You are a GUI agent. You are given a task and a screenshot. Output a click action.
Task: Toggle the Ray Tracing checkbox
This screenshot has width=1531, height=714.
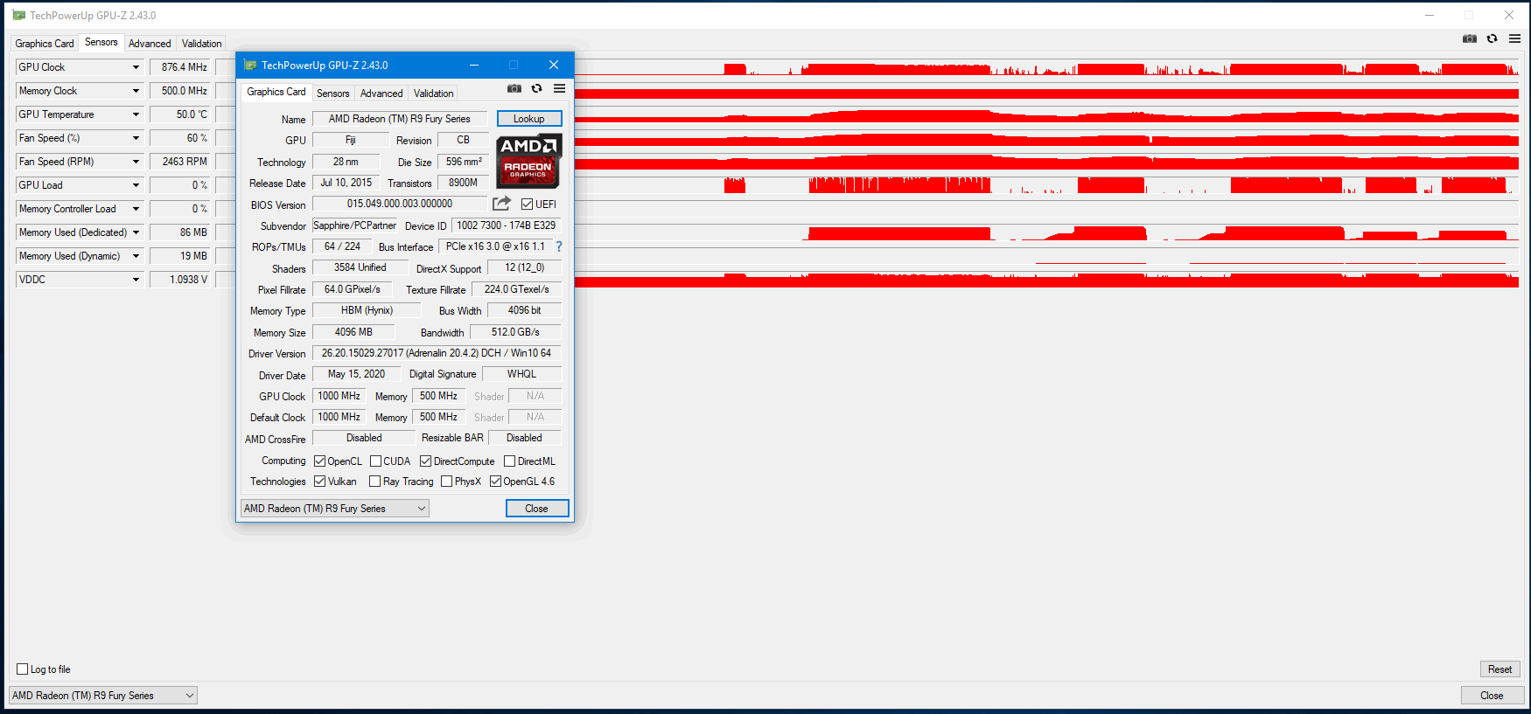[x=374, y=482]
